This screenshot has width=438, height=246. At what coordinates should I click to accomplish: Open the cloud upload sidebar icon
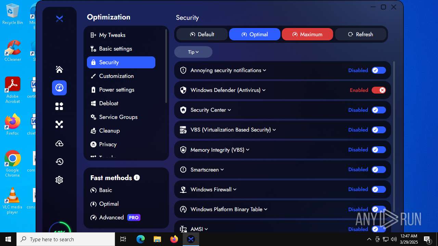click(59, 143)
